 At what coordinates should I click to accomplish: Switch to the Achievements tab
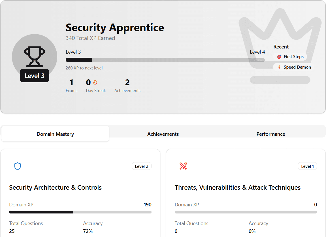click(x=163, y=134)
